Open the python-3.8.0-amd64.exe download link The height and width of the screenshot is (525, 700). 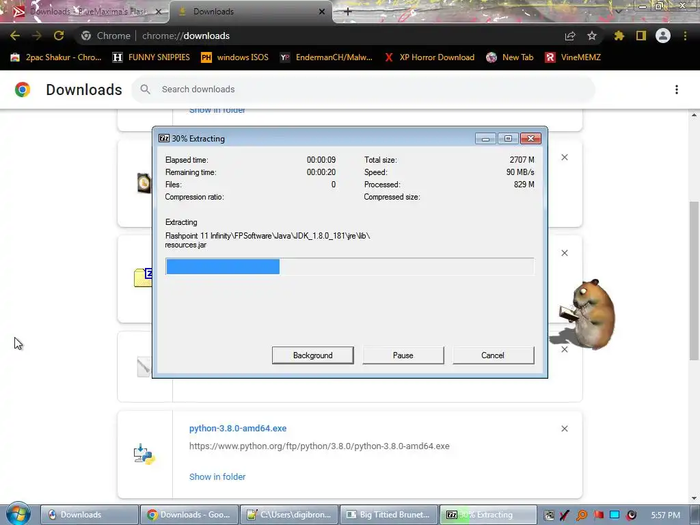[238, 428]
